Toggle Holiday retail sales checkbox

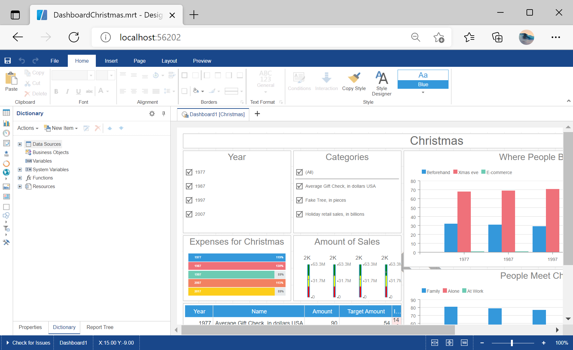(x=299, y=214)
